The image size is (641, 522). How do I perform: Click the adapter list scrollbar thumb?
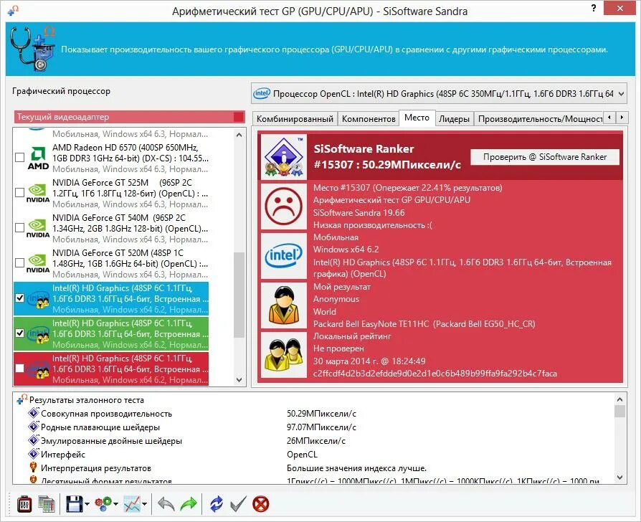(239, 295)
